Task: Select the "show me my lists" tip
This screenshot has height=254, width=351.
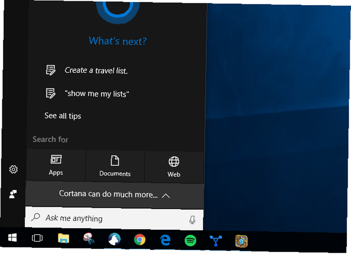Action: point(97,94)
